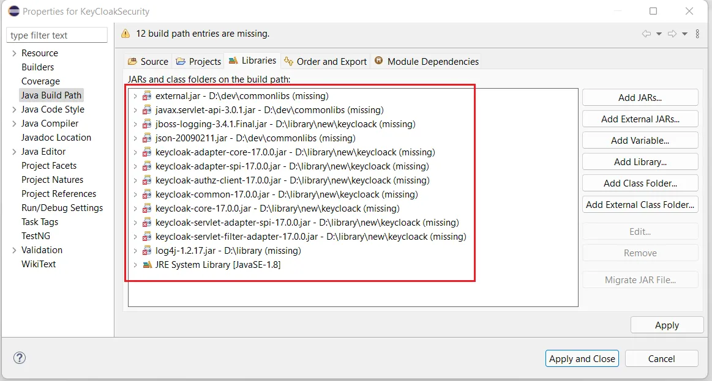
Task: Click the Add Library... button
Action: [x=640, y=161]
